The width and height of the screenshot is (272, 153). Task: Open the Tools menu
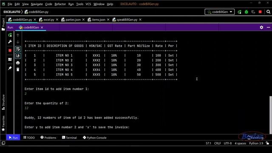point(79,4)
